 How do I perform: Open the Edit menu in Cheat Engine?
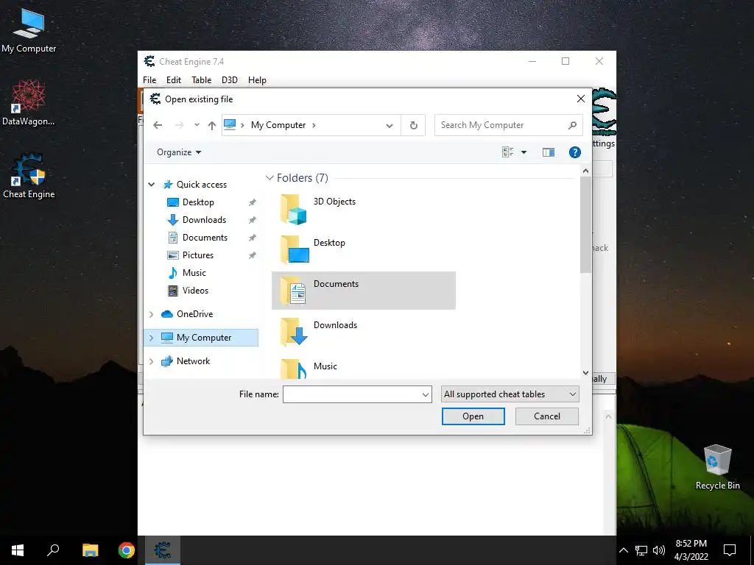174,80
